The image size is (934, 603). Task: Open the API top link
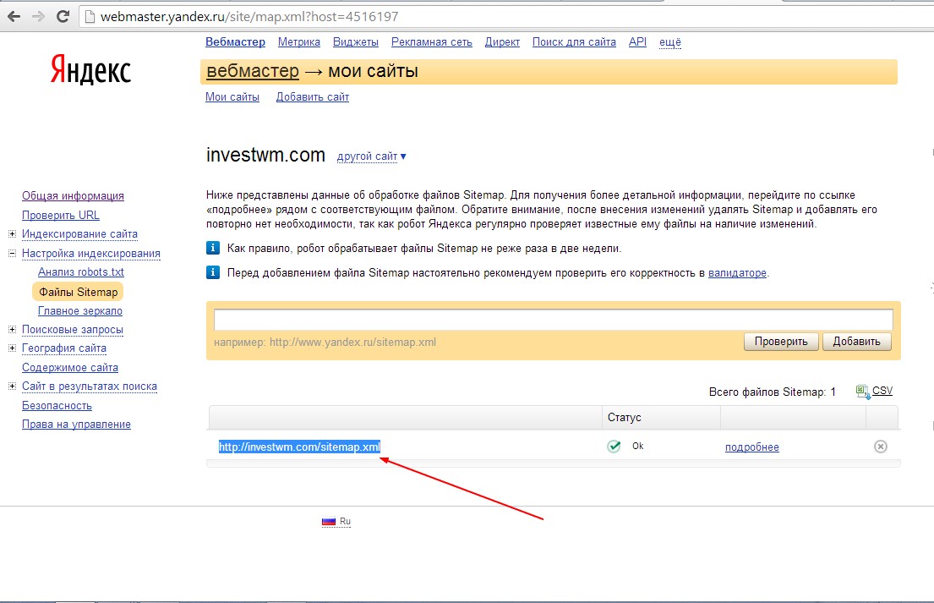coord(637,42)
